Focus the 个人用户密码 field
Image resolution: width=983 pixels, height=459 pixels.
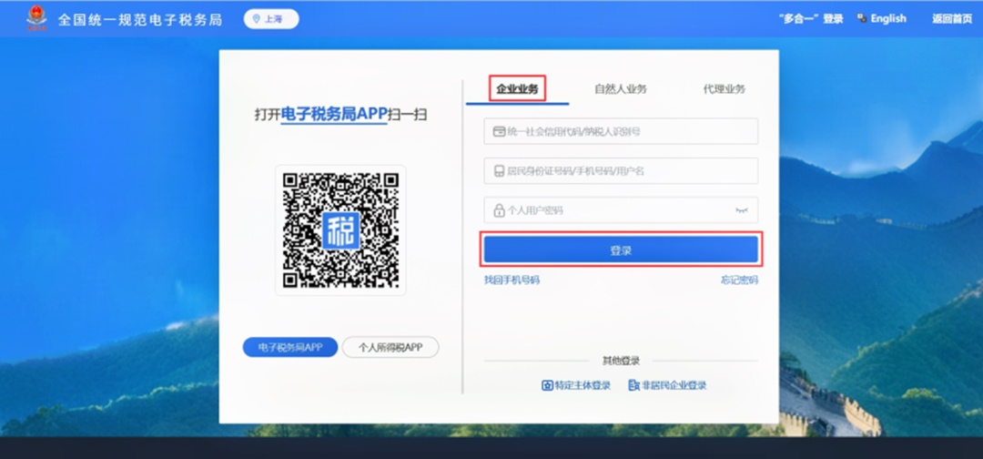pyautogui.click(x=621, y=210)
